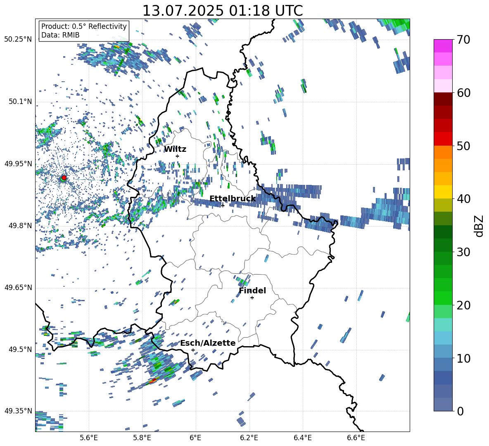The height and width of the screenshot is (446, 489).
Task: Click the dBZ colorbar axis label
Action: click(x=480, y=226)
